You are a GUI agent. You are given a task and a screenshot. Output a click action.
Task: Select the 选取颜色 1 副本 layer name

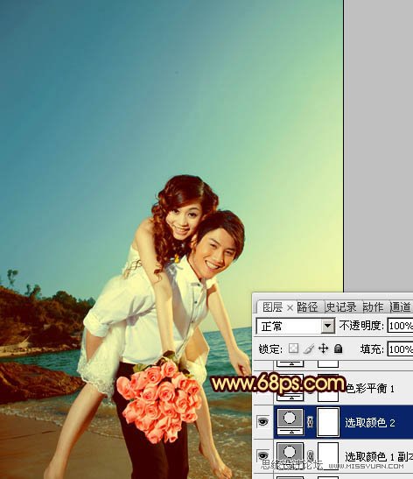click(379, 457)
